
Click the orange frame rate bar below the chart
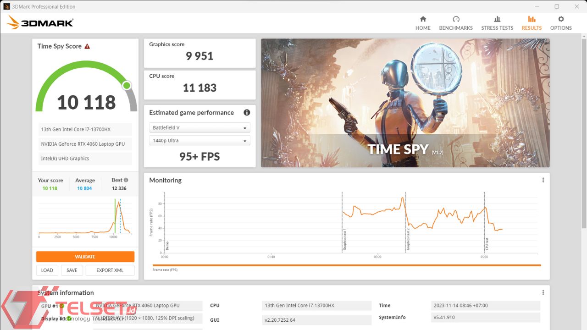(346, 265)
